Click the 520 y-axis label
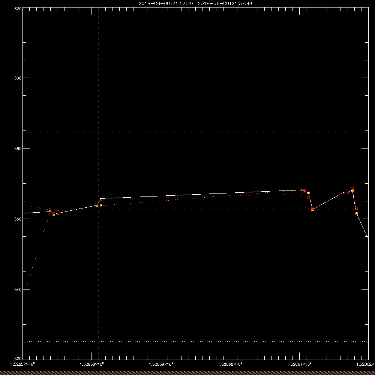The width and height of the screenshot is (375, 375). click(18, 359)
